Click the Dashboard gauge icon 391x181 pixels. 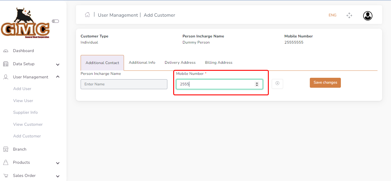pos(6,51)
